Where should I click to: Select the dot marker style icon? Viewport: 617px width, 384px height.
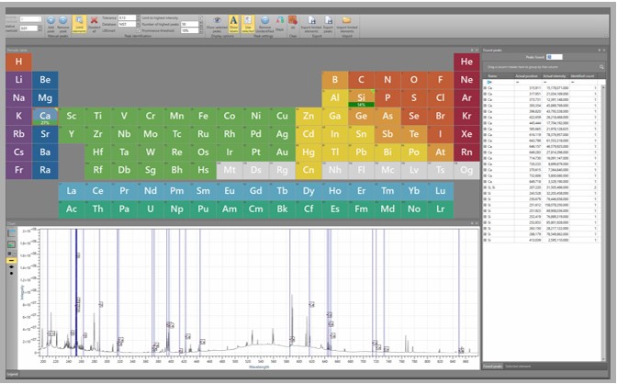pos(11,273)
